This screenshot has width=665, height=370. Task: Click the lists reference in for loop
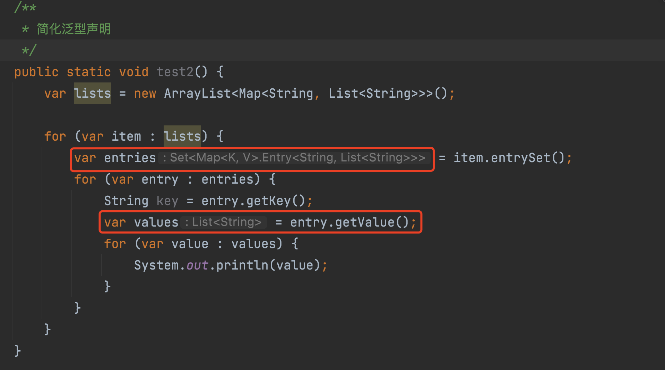tap(182, 136)
